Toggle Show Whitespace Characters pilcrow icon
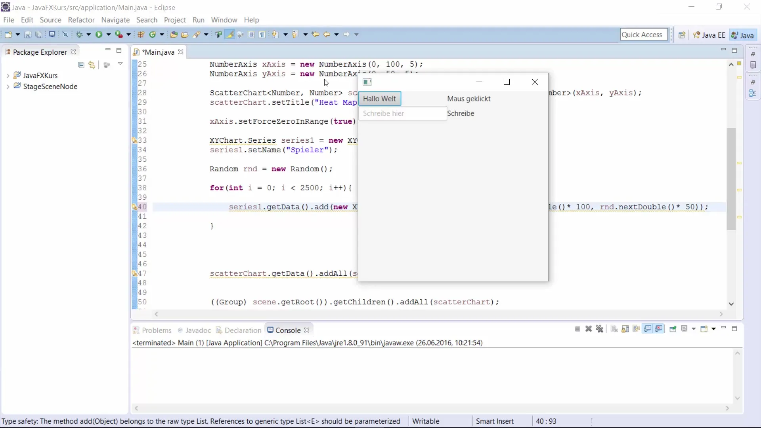The image size is (761, 428). (x=262, y=35)
